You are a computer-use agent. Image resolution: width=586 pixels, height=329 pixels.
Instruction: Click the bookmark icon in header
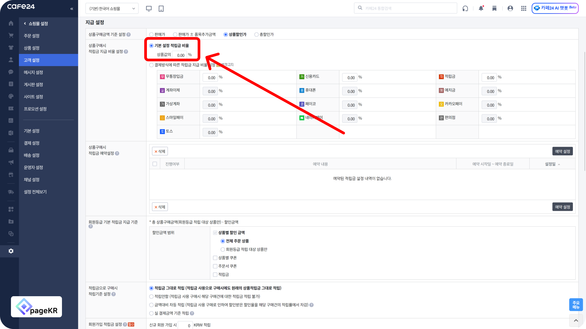(494, 9)
